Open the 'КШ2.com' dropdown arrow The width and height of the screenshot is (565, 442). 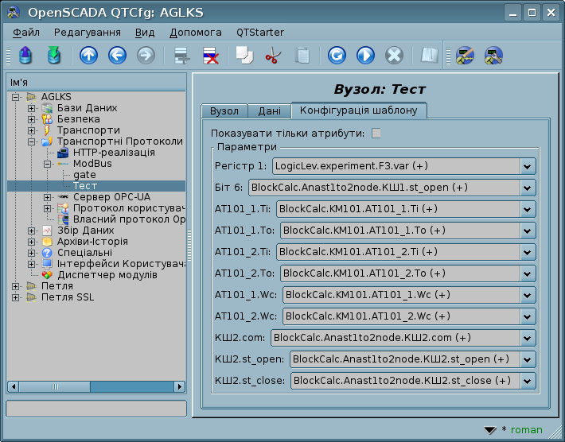[528, 338]
